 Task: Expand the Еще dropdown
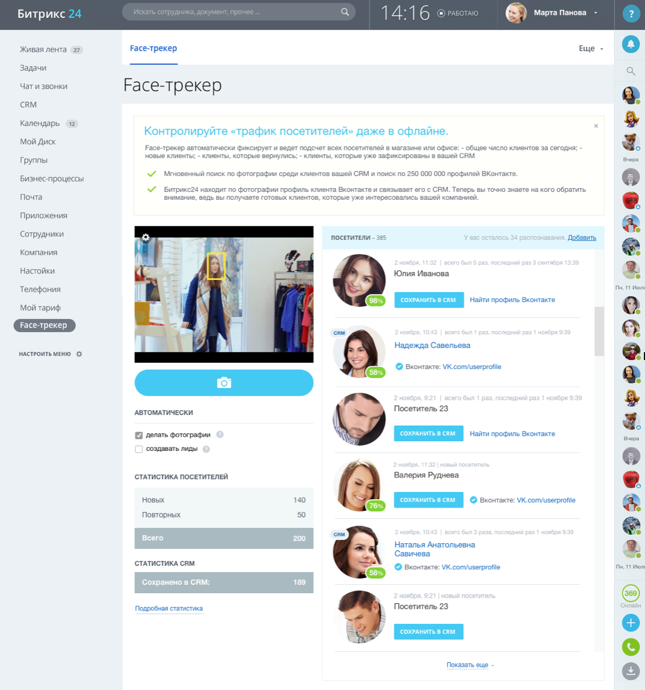(591, 48)
